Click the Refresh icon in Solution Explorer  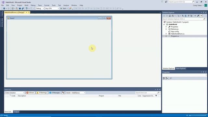186,16
